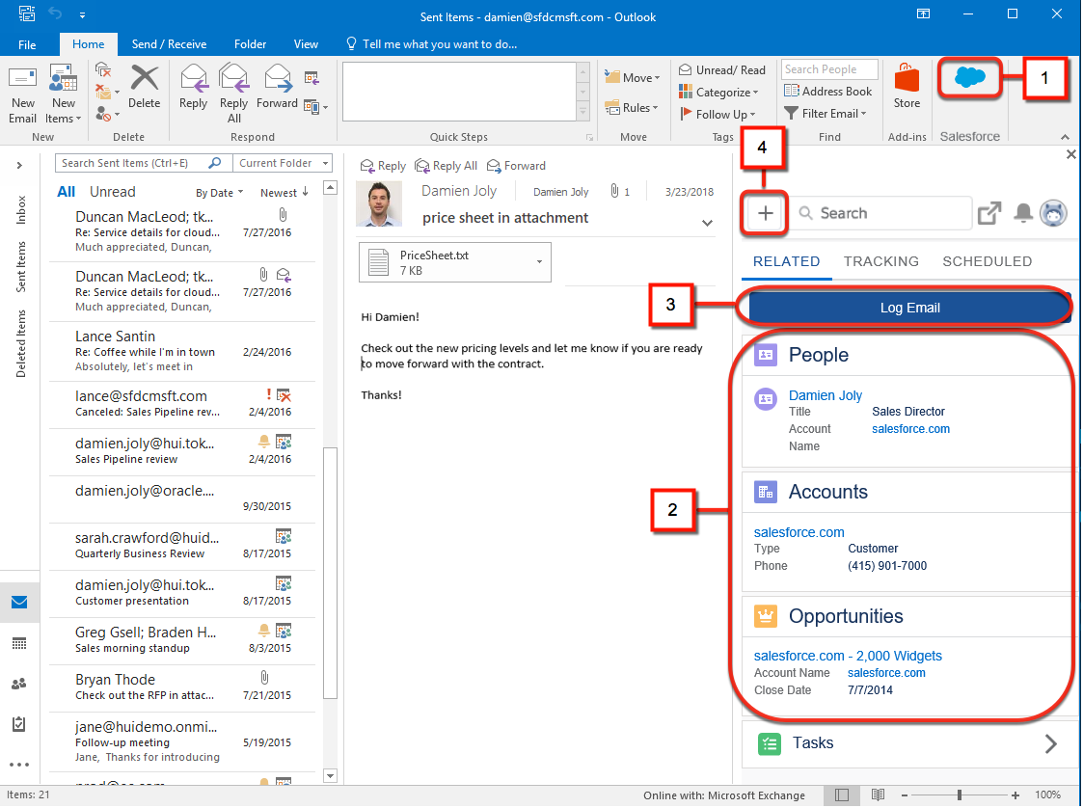
Task: Toggle the Unread/Read message status
Action: coord(722,70)
